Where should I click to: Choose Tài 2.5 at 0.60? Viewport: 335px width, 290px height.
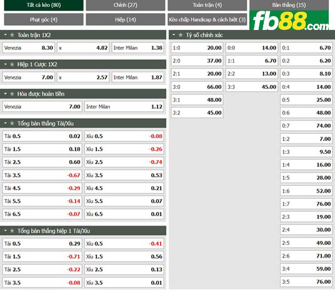coord(42,162)
